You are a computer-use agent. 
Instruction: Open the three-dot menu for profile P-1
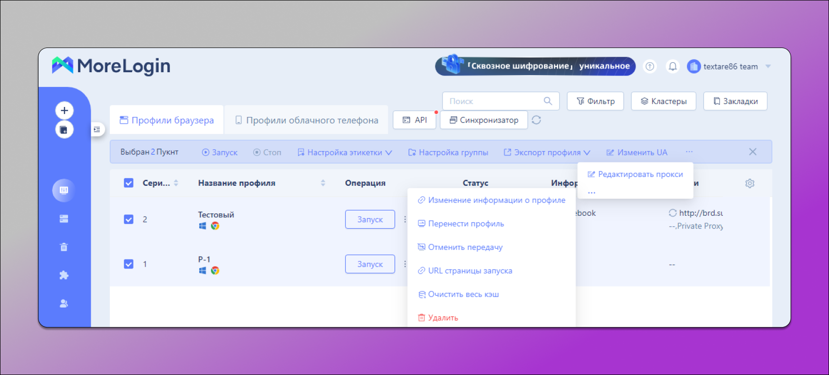point(405,264)
